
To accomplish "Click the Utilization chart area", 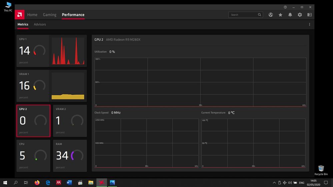I will coord(200,82).
